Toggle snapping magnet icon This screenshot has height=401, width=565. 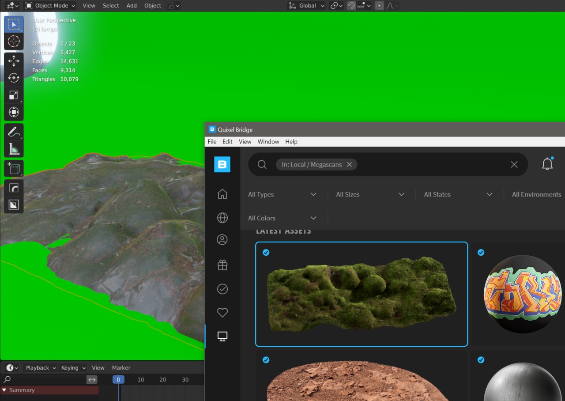click(351, 6)
